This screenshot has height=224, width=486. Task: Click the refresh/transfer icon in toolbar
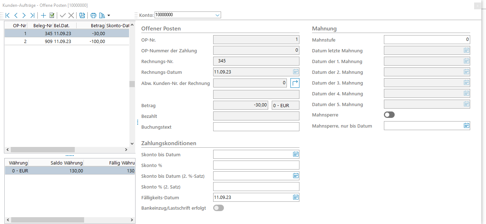tap(82, 15)
